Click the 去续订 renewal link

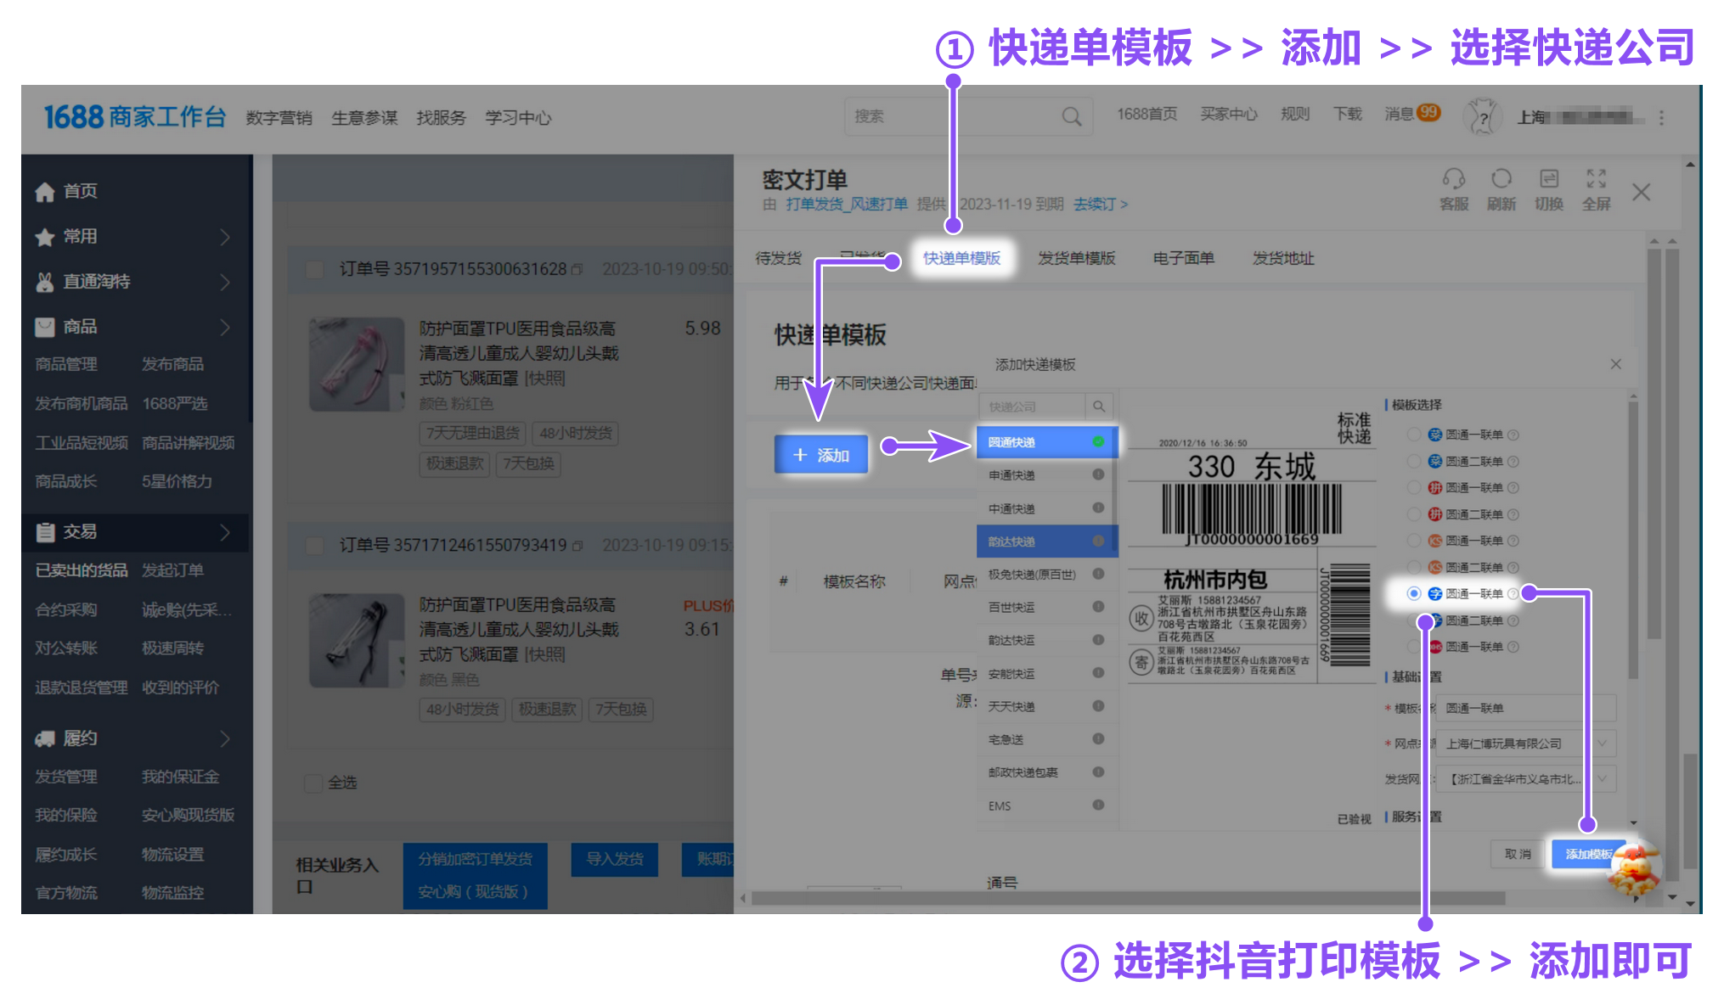[x=1100, y=205]
